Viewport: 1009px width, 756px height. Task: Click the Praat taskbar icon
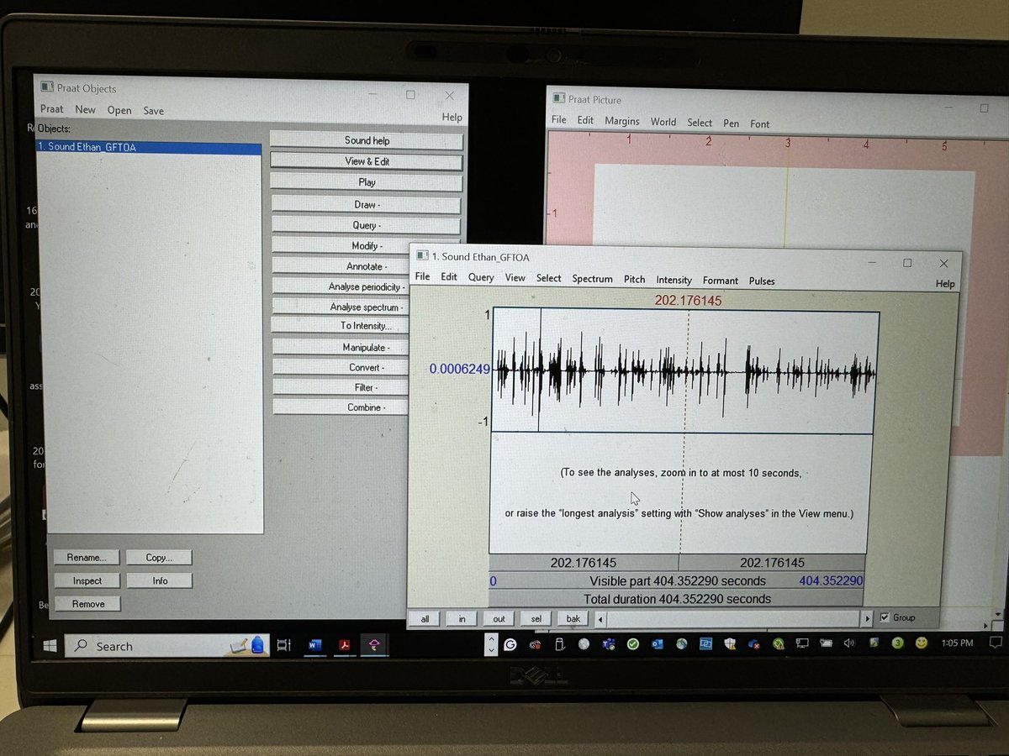(372, 644)
